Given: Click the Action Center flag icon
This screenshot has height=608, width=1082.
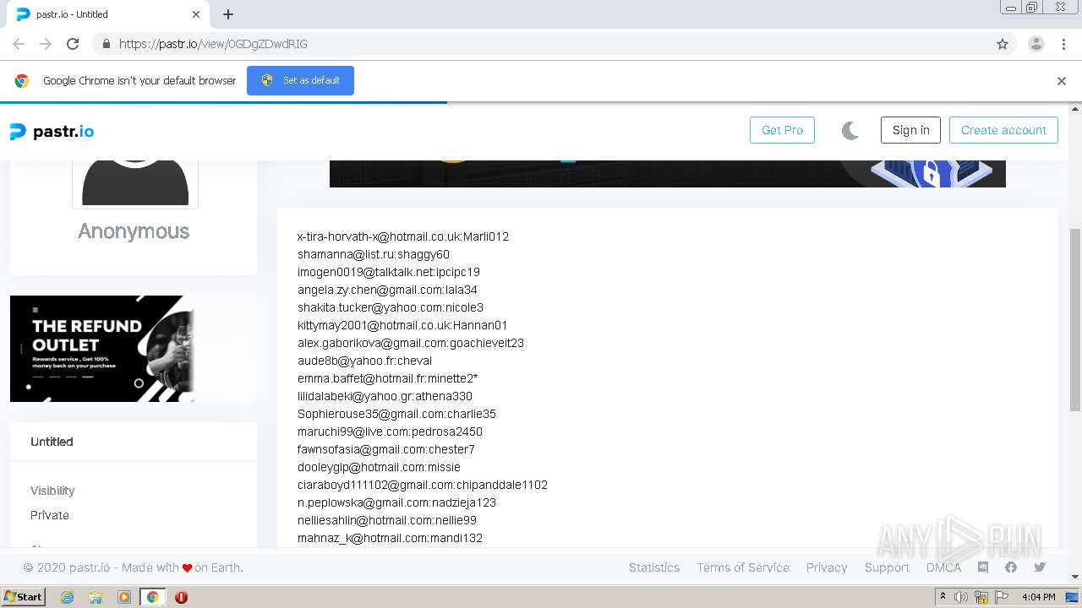Looking at the screenshot, I should coord(1002,597).
